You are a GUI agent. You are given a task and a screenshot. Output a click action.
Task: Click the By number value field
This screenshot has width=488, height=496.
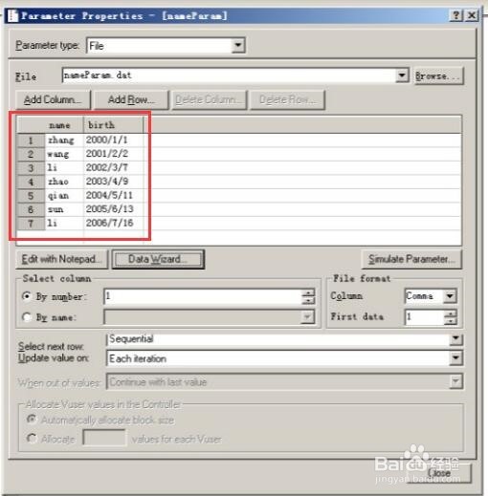[x=203, y=296]
